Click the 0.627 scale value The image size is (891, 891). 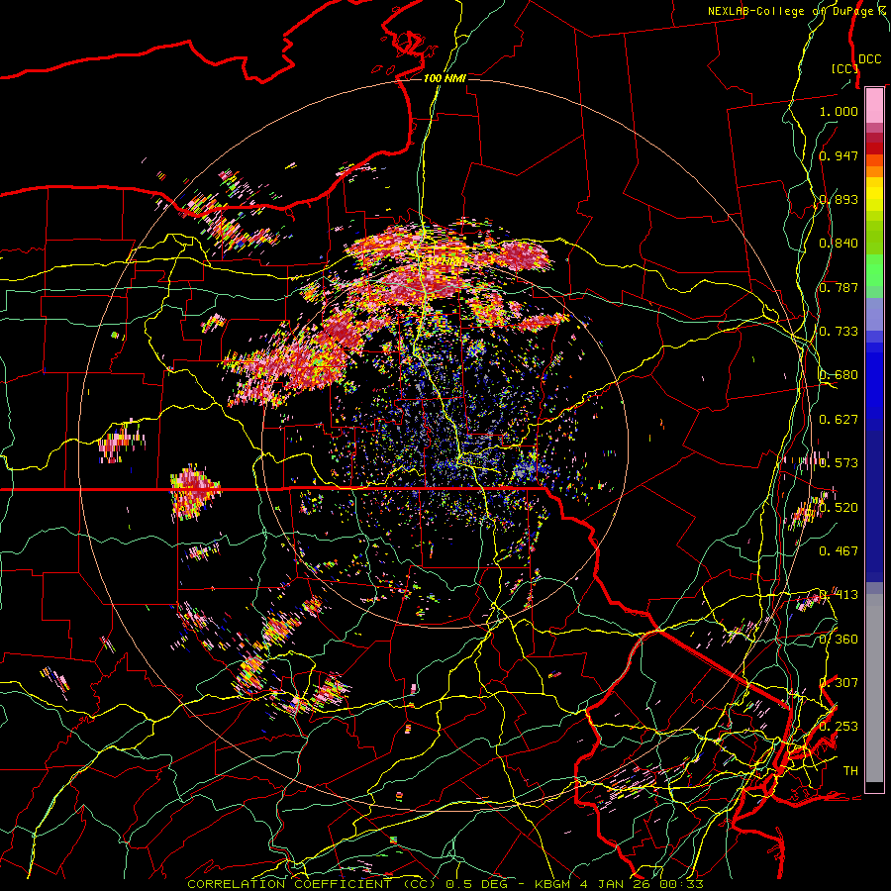(x=839, y=419)
